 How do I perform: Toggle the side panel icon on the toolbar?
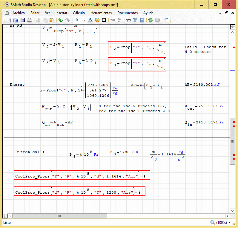tap(166, 20)
